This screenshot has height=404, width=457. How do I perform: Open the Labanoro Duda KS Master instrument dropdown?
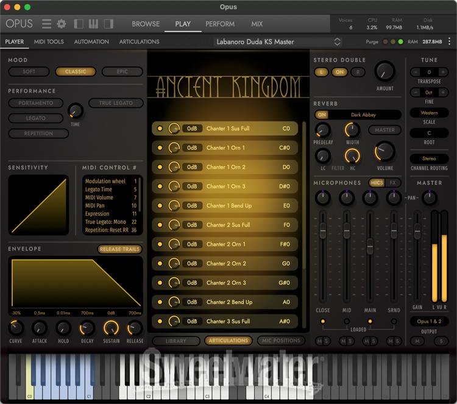coord(278,41)
